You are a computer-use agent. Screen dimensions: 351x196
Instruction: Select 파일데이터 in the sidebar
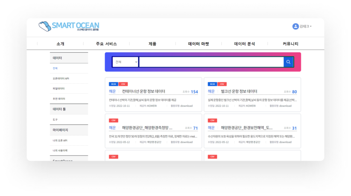click(x=58, y=88)
